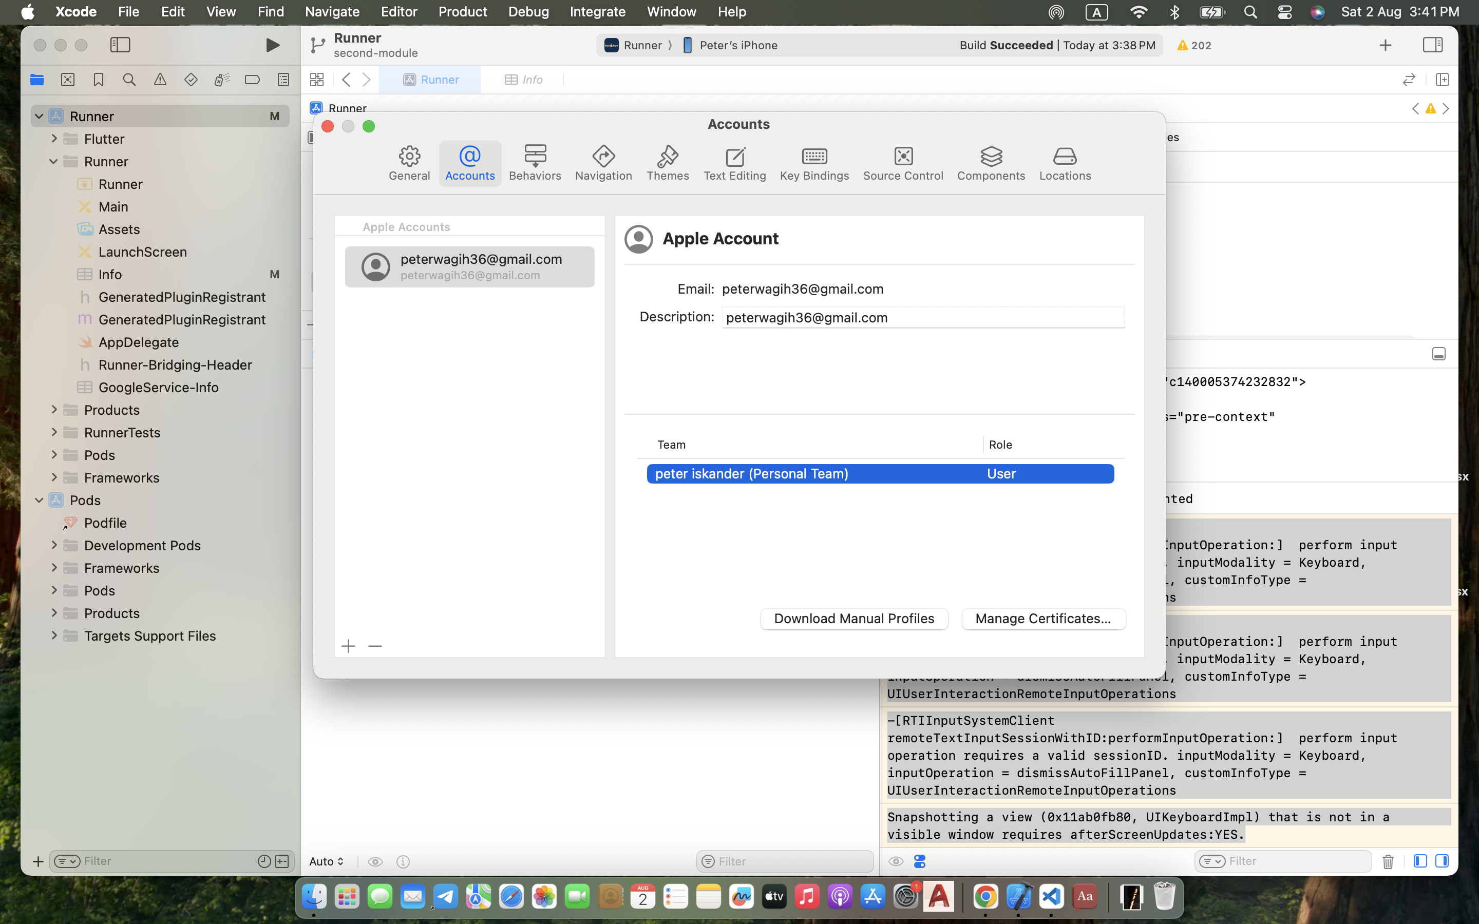Click Manage Certificates button
The width and height of the screenshot is (1479, 924).
[1043, 619]
